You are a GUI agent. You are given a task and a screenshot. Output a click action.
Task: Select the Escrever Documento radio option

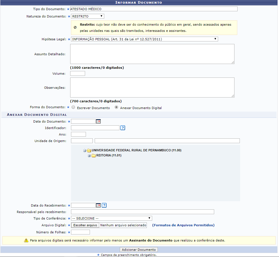coord(73,108)
